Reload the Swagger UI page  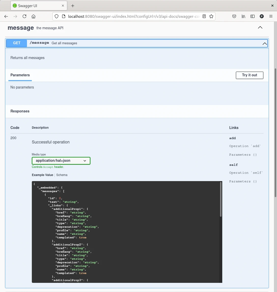[24, 16]
